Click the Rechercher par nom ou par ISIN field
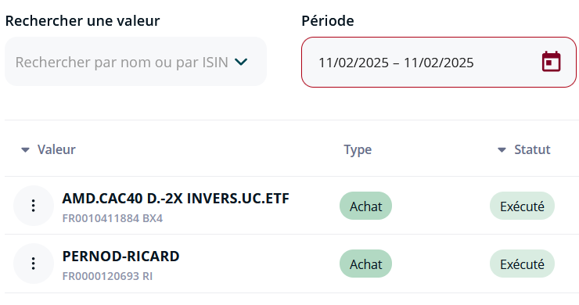This screenshot has width=579, height=305. 135,61
